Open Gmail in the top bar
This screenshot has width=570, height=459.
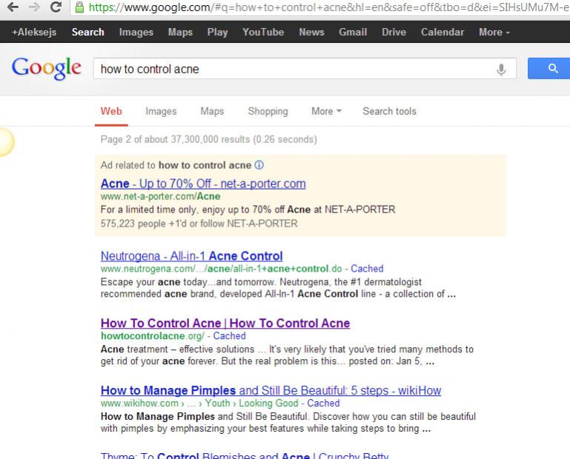click(x=353, y=32)
